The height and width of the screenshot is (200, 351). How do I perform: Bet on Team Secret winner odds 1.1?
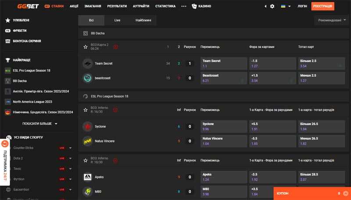(x=224, y=64)
